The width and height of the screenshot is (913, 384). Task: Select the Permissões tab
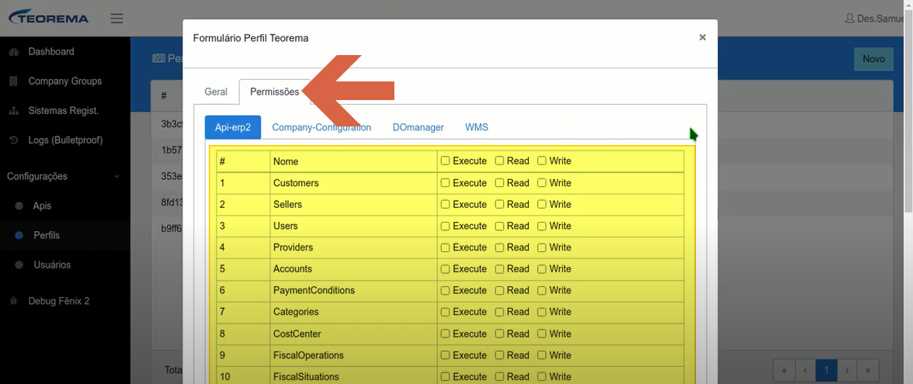pyautogui.click(x=274, y=92)
